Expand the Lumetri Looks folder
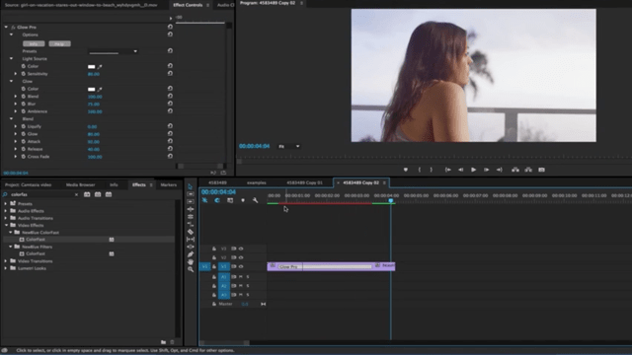632x355 pixels. click(6, 268)
